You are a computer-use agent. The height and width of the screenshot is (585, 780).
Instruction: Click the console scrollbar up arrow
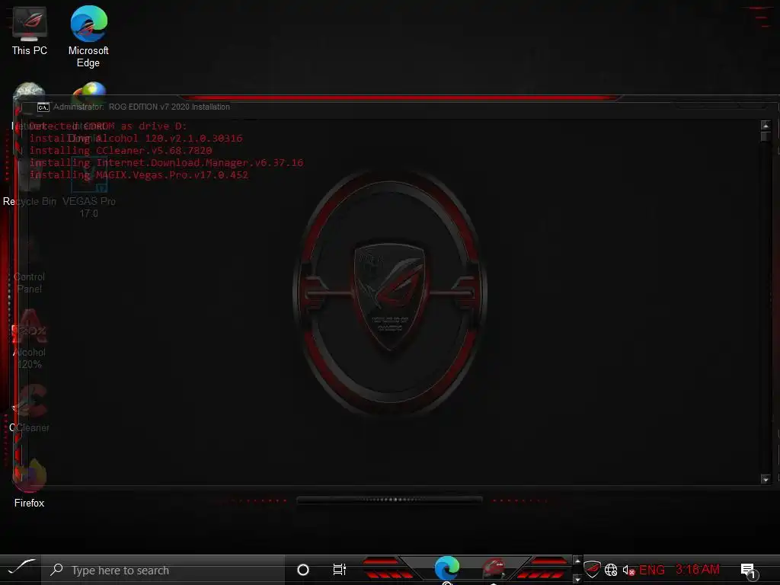tap(765, 126)
